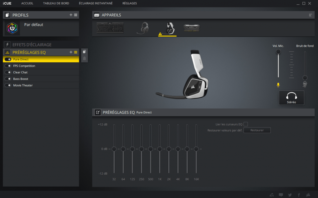Click the 8K EQ slider handle
The image size is (318, 198).
187,149
